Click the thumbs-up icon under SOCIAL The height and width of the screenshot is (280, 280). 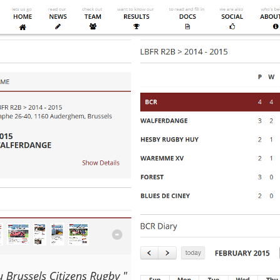click(232, 26)
